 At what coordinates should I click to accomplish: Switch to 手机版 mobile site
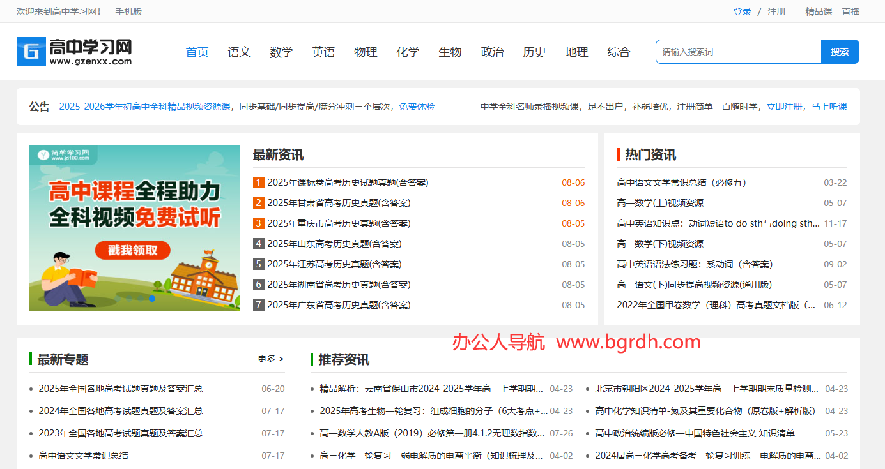click(128, 11)
